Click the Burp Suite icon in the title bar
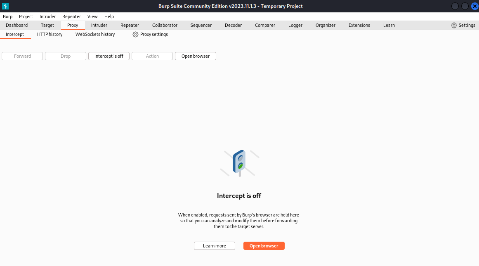This screenshot has height=266, width=479. coord(5,6)
